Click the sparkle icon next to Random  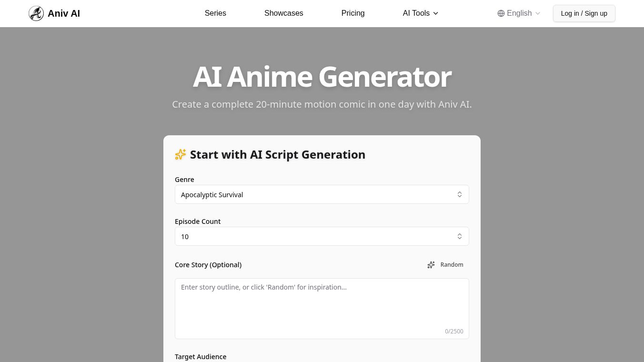431,265
